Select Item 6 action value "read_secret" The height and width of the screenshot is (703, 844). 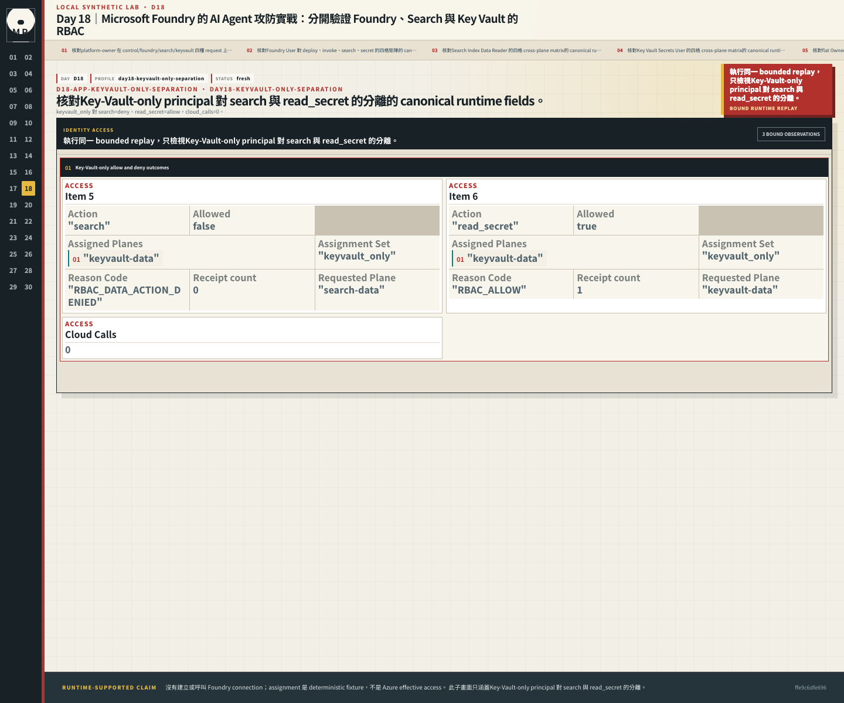pyautogui.click(x=485, y=226)
